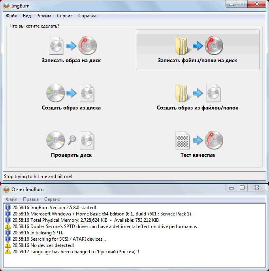The image size is (269, 271).
Task: Choose 'Проверить диск'
Action: coord(71,144)
